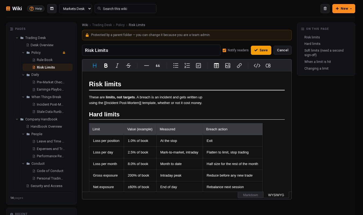Screen dimensions: 363x215
Task: Toggle italic formatting
Action: tap(117, 66)
